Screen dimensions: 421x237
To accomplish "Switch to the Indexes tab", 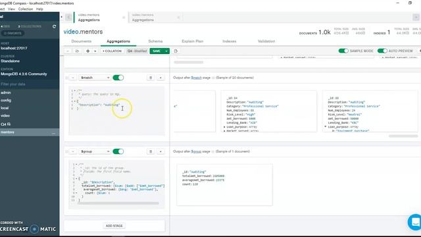I will (230, 41).
